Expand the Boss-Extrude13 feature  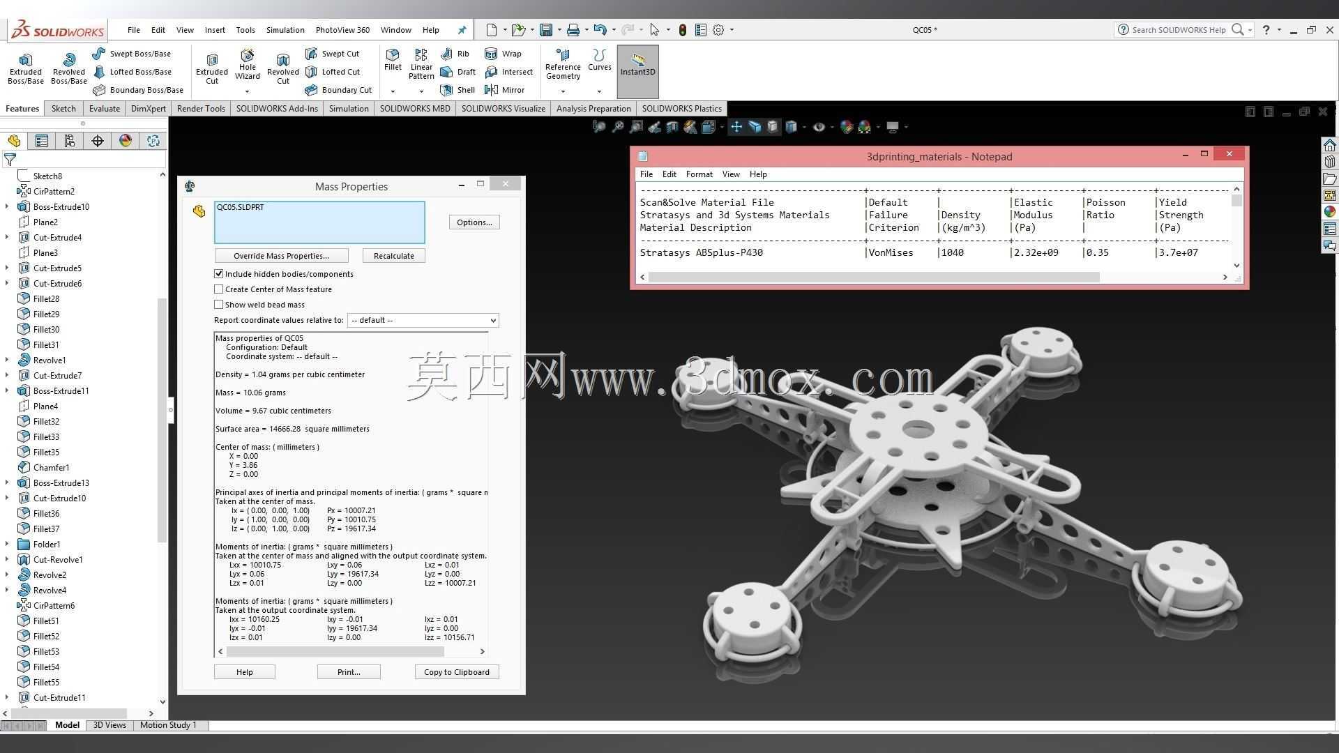(7, 483)
